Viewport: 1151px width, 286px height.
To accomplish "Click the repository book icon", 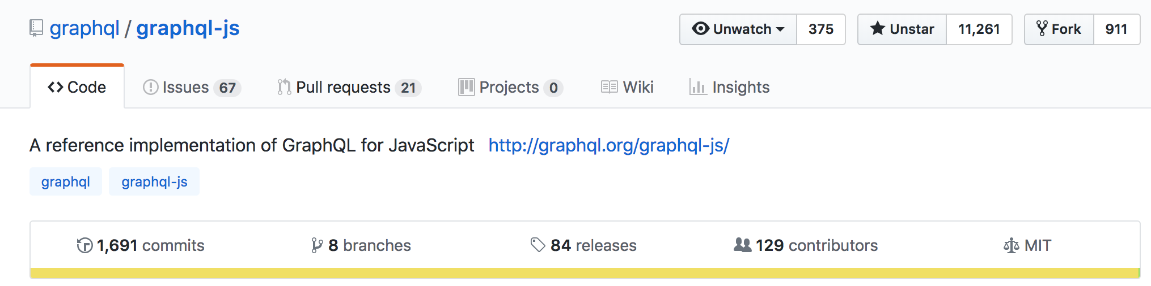I will pyautogui.click(x=36, y=28).
